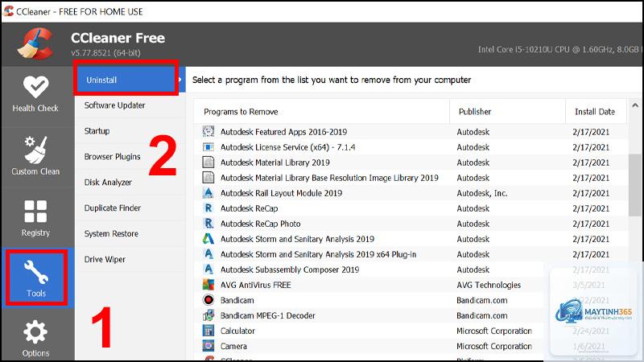Click Storm and Sanitary Analysis 2019 icon

click(x=208, y=239)
